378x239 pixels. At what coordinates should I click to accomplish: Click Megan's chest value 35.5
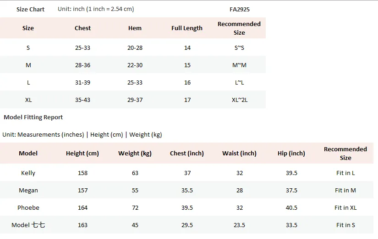click(x=187, y=191)
